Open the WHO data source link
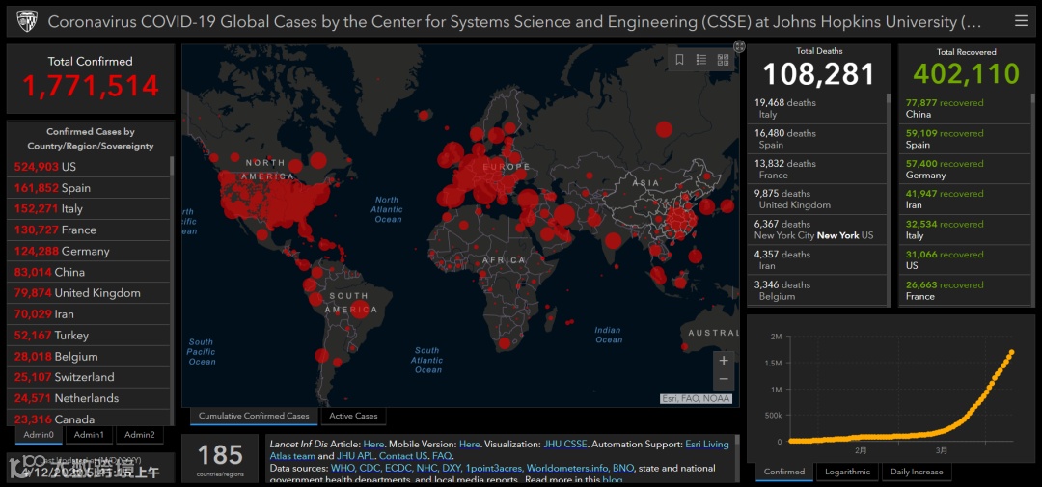1042x487 pixels. pyautogui.click(x=342, y=469)
